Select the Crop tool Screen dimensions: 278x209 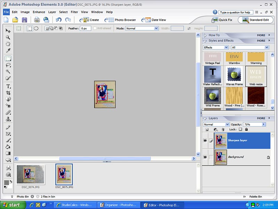point(8,93)
